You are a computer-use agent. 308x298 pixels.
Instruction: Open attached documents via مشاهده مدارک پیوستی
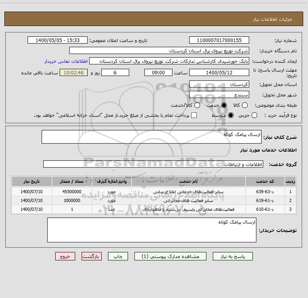coord(170,256)
